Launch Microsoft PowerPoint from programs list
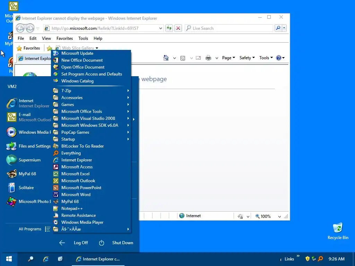 click(92, 188)
